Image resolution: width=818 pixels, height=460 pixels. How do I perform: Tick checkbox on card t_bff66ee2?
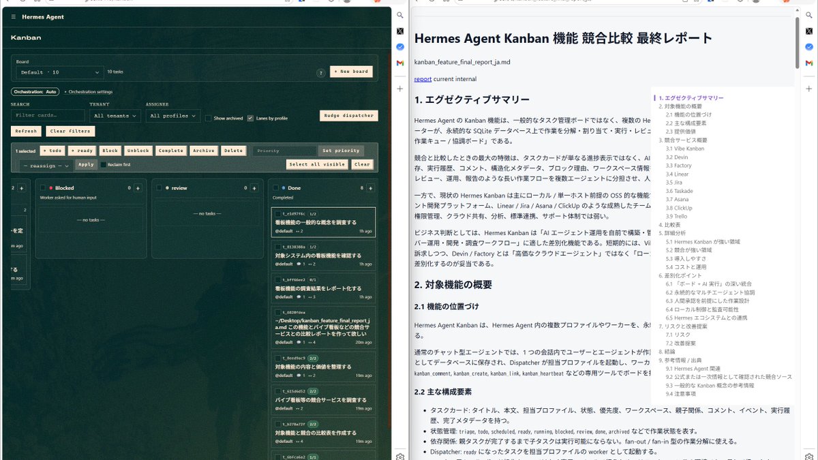tap(278, 279)
